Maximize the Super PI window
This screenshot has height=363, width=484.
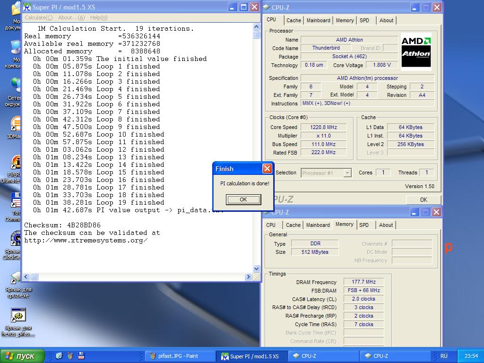(x=243, y=7)
